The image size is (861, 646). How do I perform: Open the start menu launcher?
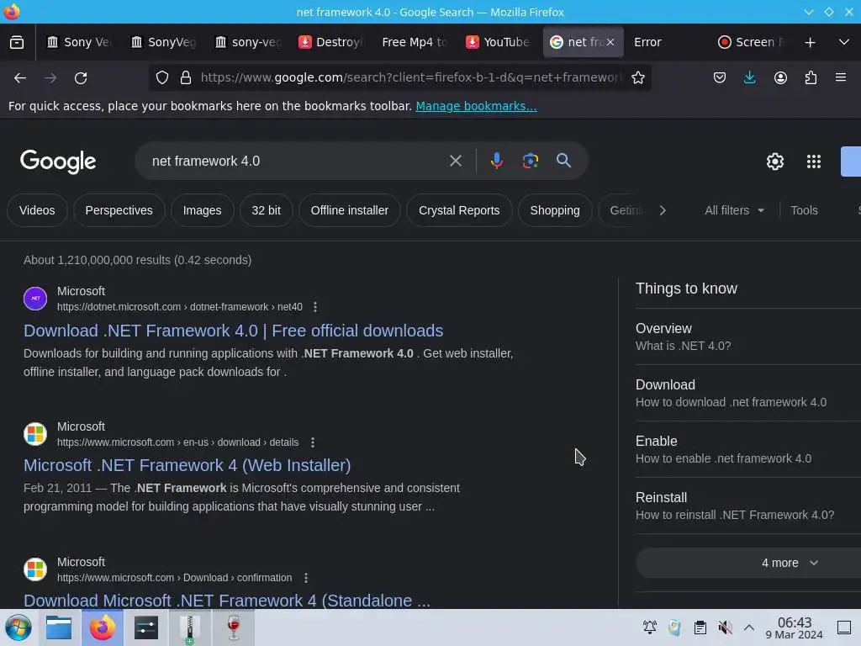pos(18,627)
